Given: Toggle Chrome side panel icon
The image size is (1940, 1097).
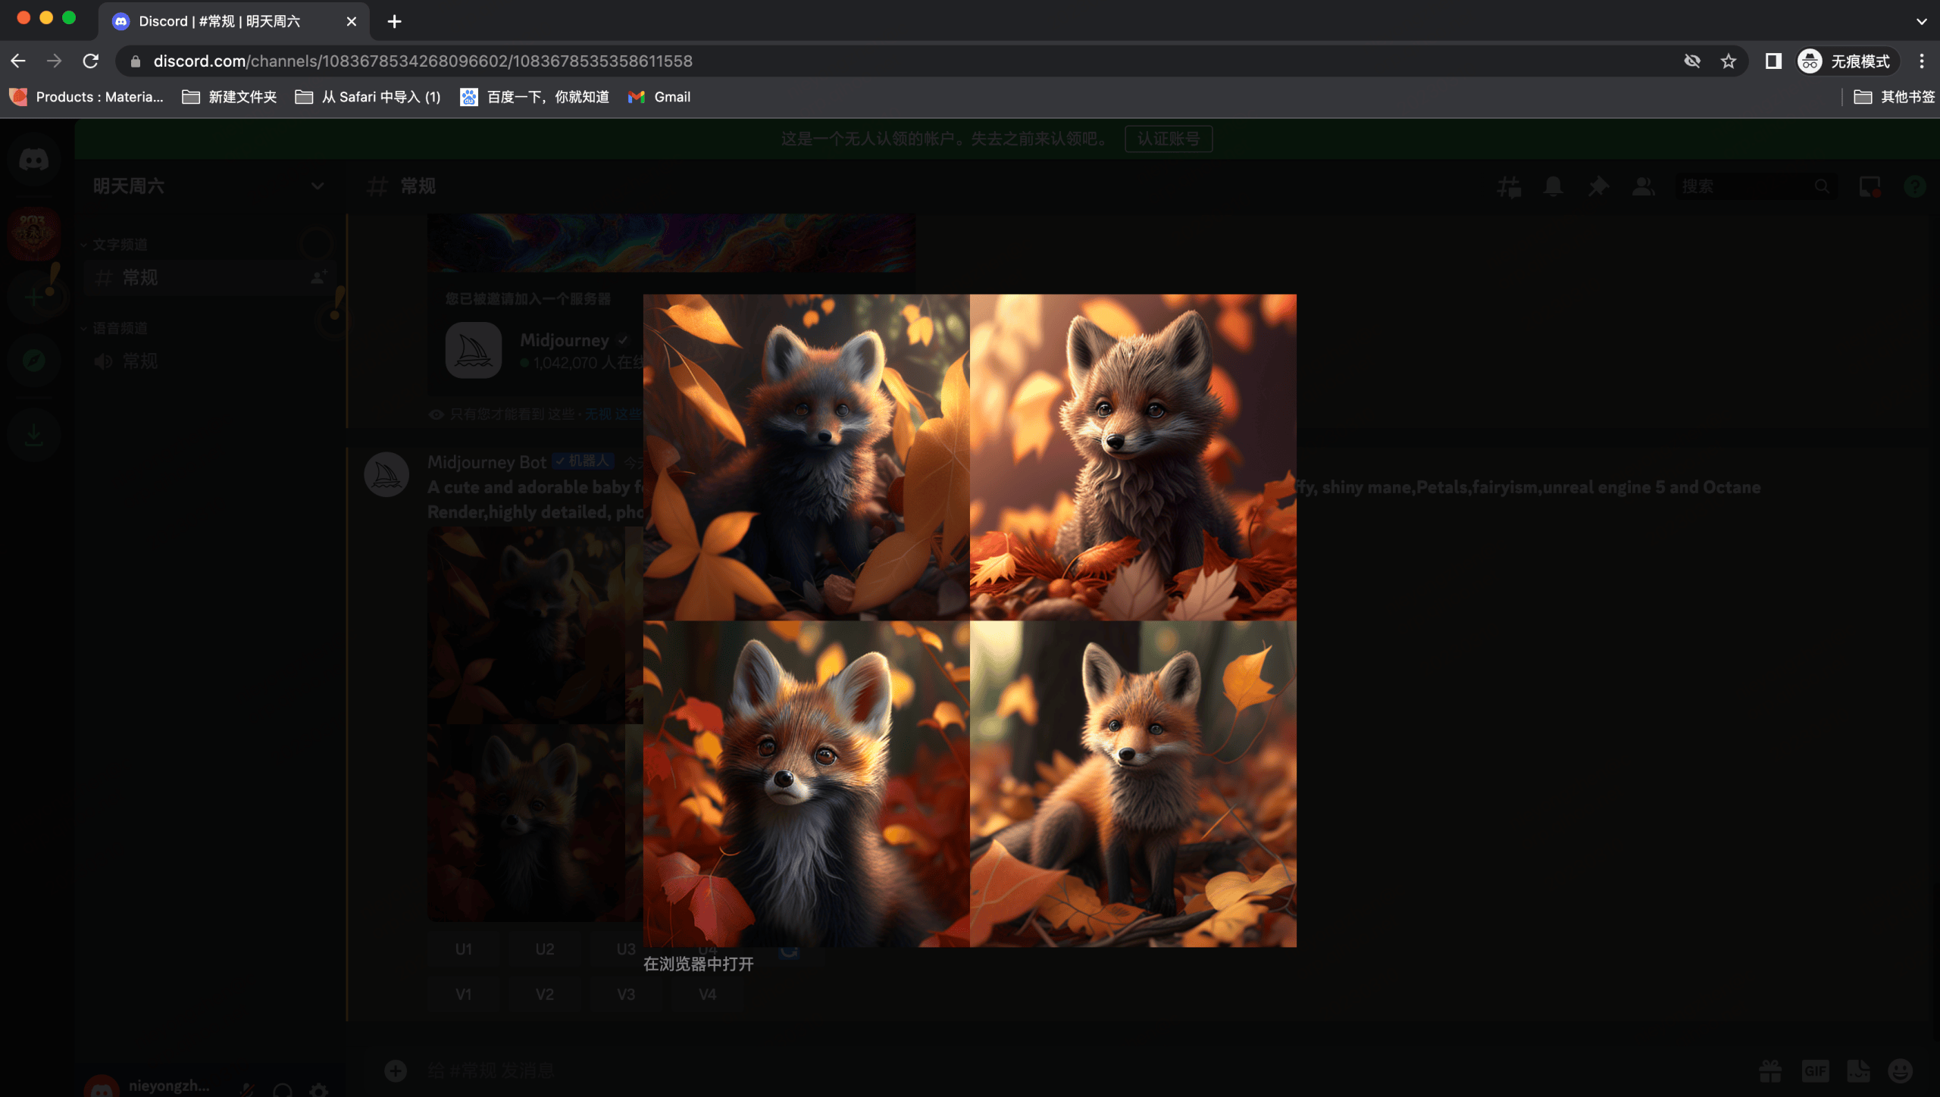Looking at the screenshot, I should [1773, 61].
